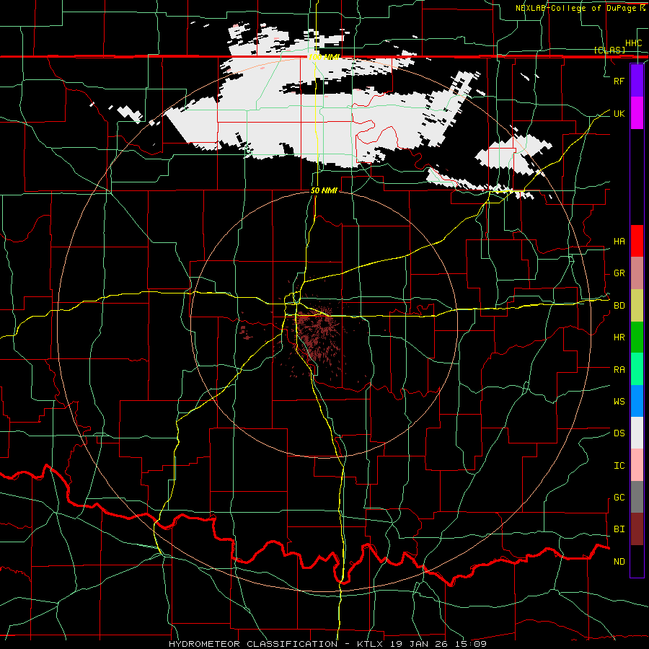Pick the mint green RA legend swatch
This screenshot has height=649, width=649.
pos(637,368)
